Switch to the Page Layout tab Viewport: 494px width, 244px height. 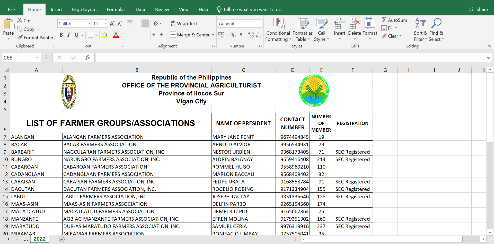point(84,9)
